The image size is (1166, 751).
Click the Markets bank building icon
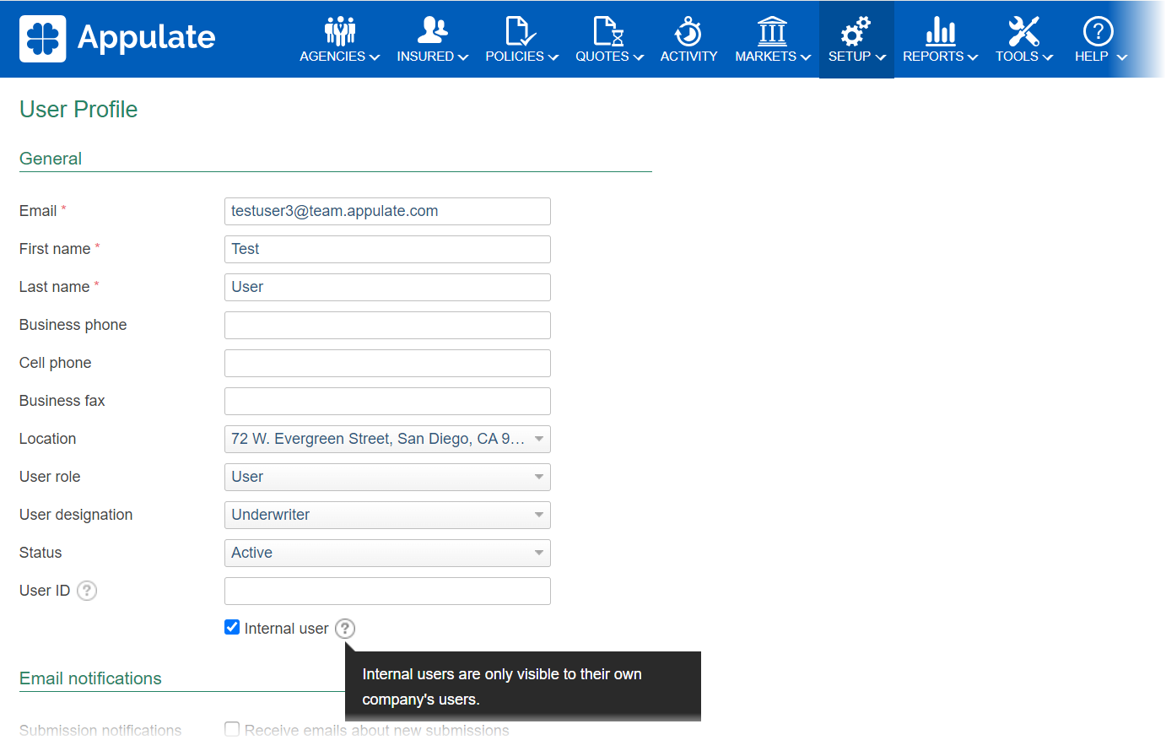coord(772,31)
